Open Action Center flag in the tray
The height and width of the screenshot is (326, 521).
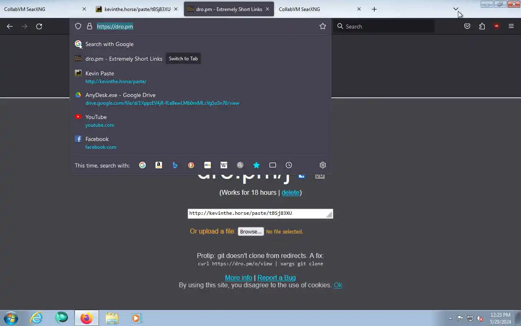[x=460, y=318]
